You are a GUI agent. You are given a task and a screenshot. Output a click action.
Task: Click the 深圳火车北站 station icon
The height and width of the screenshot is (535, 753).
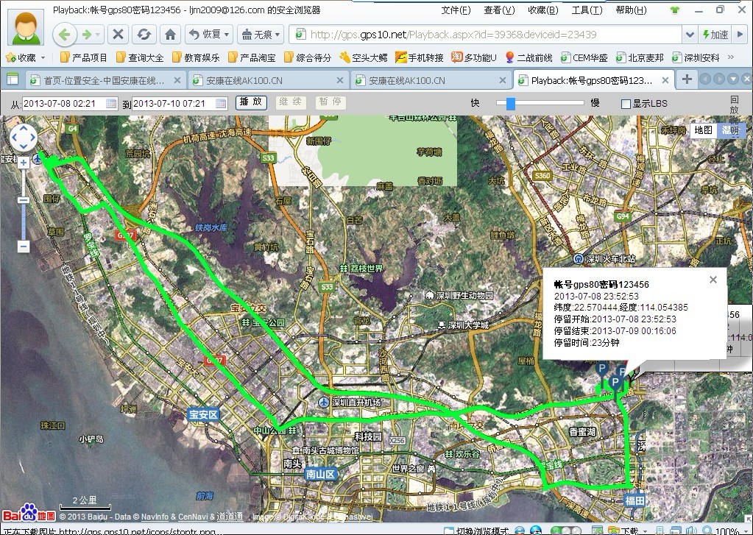point(579,259)
